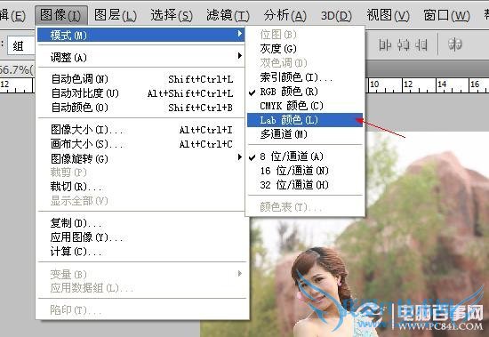The width and height of the screenshot is (489, 337).
Task: Open the 图像(I) menu
Action: (x=60, y=15)
